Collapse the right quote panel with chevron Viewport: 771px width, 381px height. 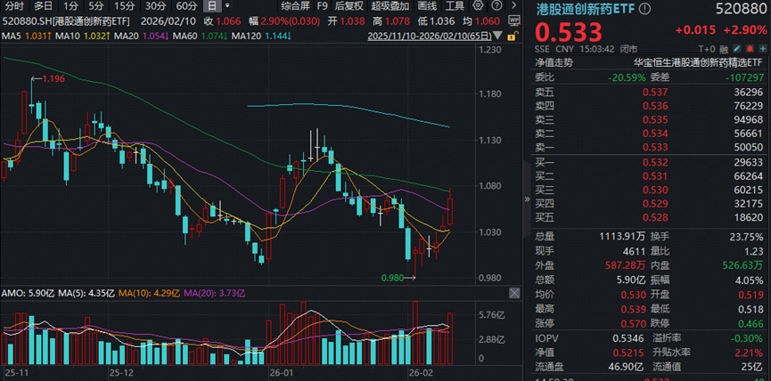[526, 200]
